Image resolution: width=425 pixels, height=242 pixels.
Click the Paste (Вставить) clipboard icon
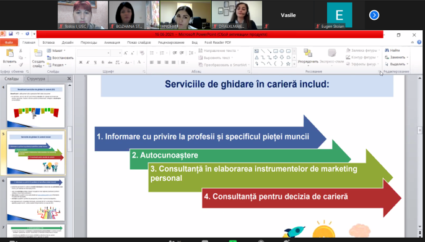pyautogui.click(x=10, y=53)
